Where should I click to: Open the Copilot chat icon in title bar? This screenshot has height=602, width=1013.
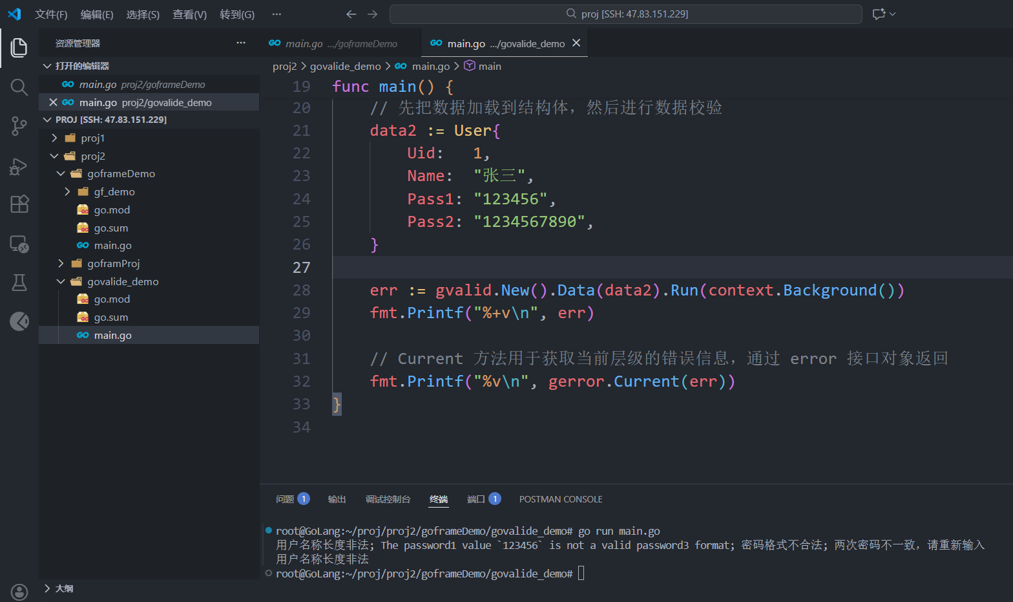(879, 14)
